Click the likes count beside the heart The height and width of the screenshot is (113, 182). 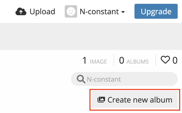click(175, 61)
